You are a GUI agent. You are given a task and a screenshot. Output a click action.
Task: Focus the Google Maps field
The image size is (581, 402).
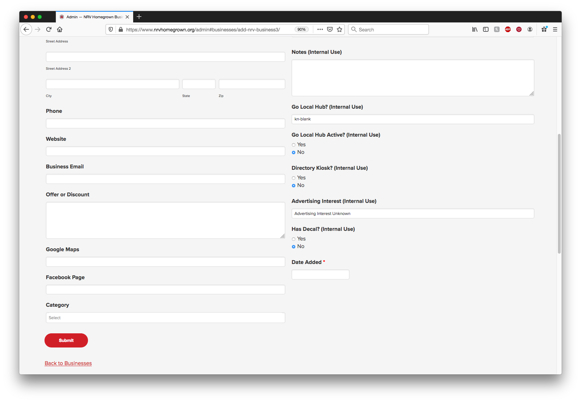(x=165, y=262)
